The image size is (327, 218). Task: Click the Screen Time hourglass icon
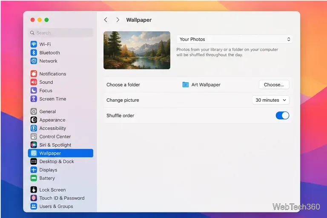click(34, 99)
